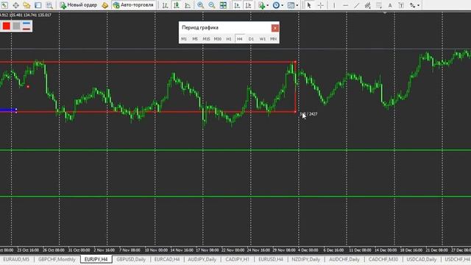Select the Text Label tool
This screenshot has height=265, width=471.
tap(401, 5)
